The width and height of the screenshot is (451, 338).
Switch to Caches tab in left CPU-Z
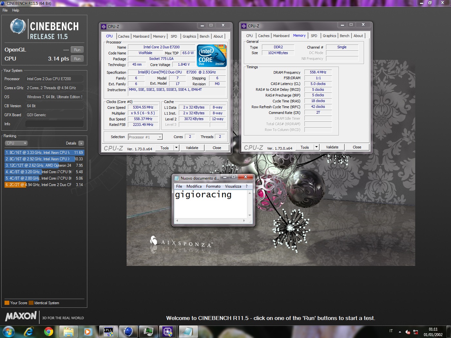click(x=123, y=36)
